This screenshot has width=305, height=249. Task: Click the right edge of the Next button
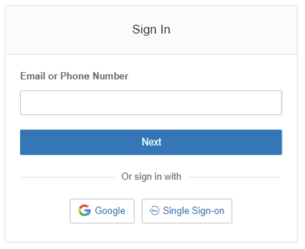tap(280, 142)
